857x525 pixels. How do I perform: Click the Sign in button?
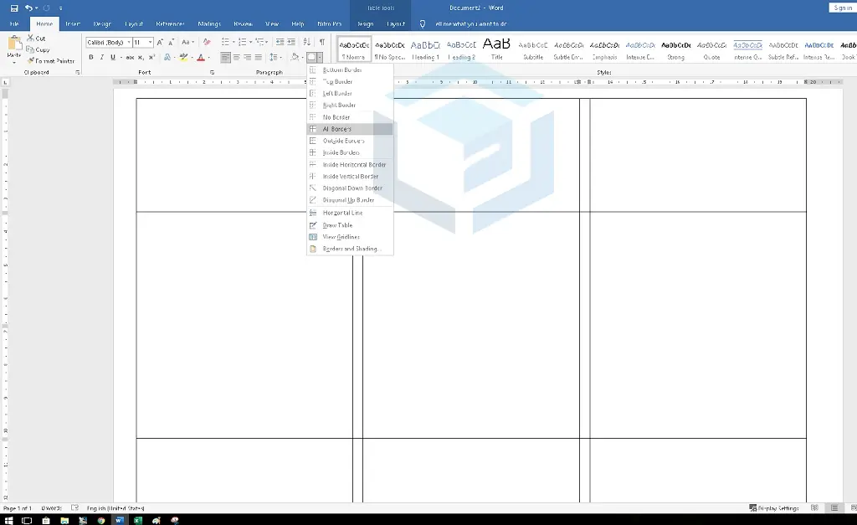coord(842,8)
